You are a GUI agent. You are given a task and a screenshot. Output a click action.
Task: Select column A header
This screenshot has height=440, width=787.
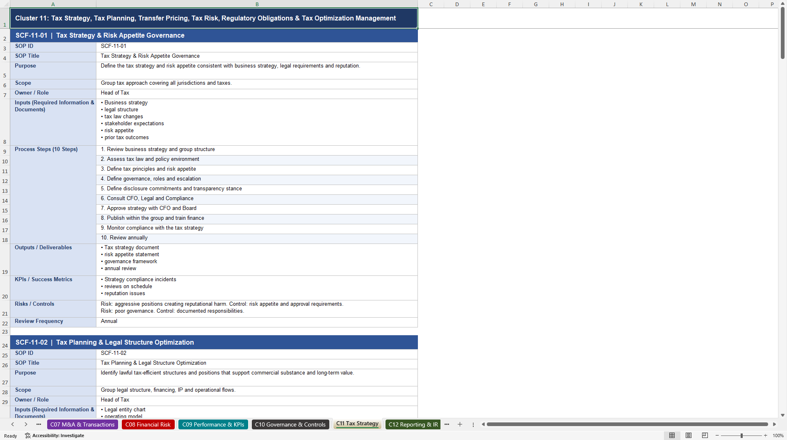point(53,4)
